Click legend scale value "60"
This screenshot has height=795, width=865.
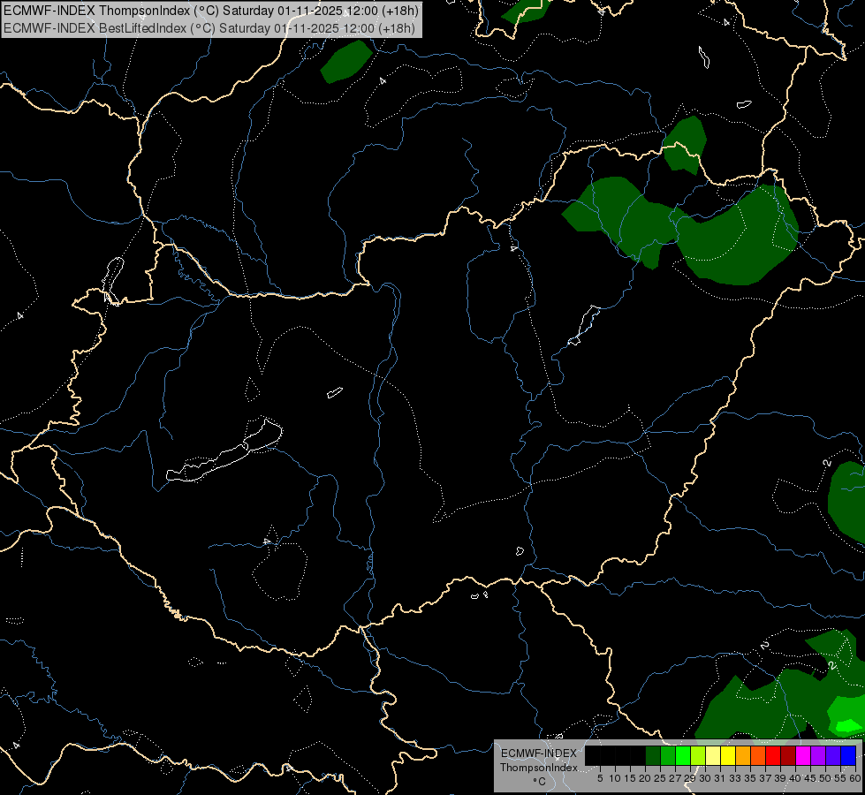click(x=855, y=778)
